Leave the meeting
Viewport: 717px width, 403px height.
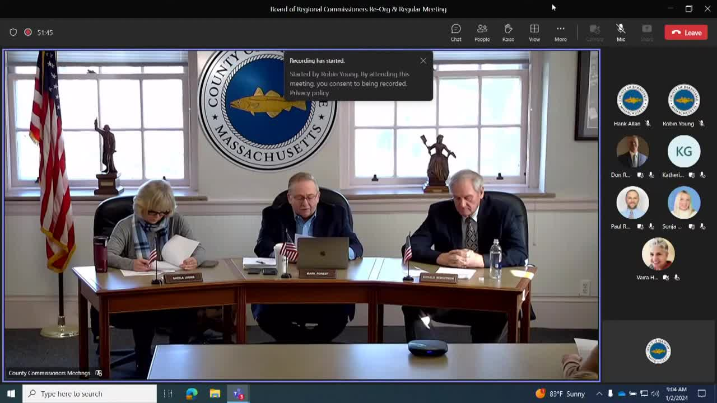click(686, 32)
